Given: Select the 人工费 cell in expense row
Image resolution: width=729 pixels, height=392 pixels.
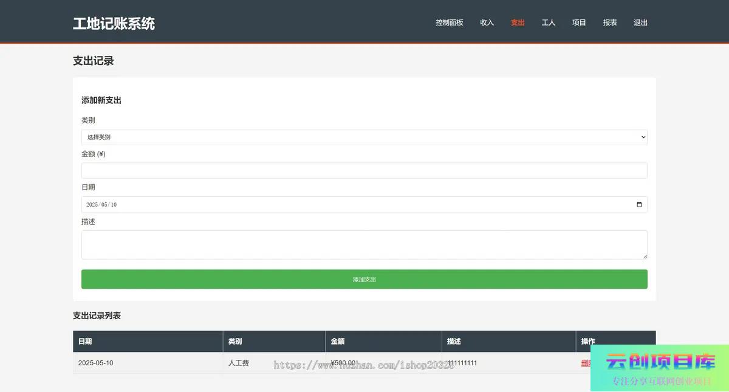Looking at the screenshot, I should (x=239, y=363).
